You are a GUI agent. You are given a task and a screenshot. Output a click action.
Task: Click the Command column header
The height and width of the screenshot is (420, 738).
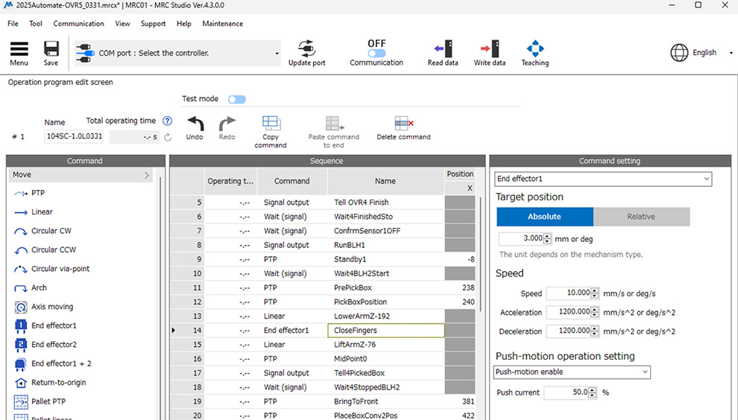pos(291,181)
